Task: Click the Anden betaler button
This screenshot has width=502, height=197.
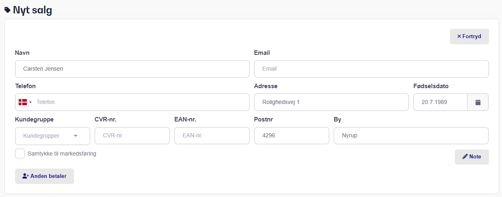Action: (44, 176)
